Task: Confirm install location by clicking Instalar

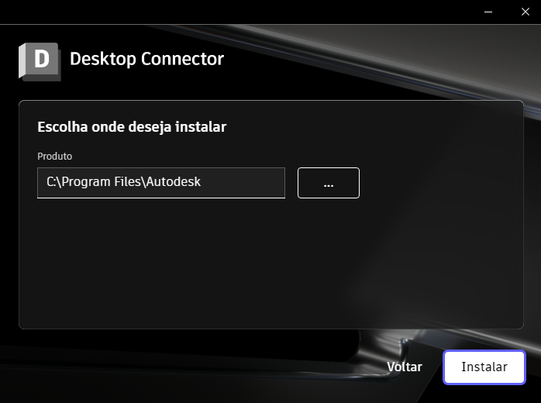Action: (484, 367)
